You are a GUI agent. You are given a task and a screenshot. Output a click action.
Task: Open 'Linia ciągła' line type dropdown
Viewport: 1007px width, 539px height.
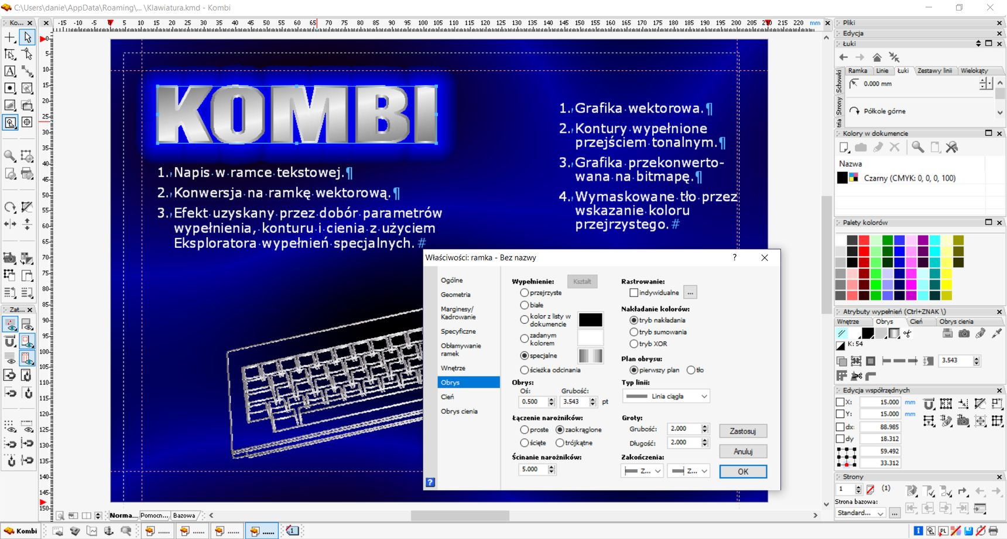(666, 396)
